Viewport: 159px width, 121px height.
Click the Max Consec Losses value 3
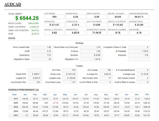(143, 78)
